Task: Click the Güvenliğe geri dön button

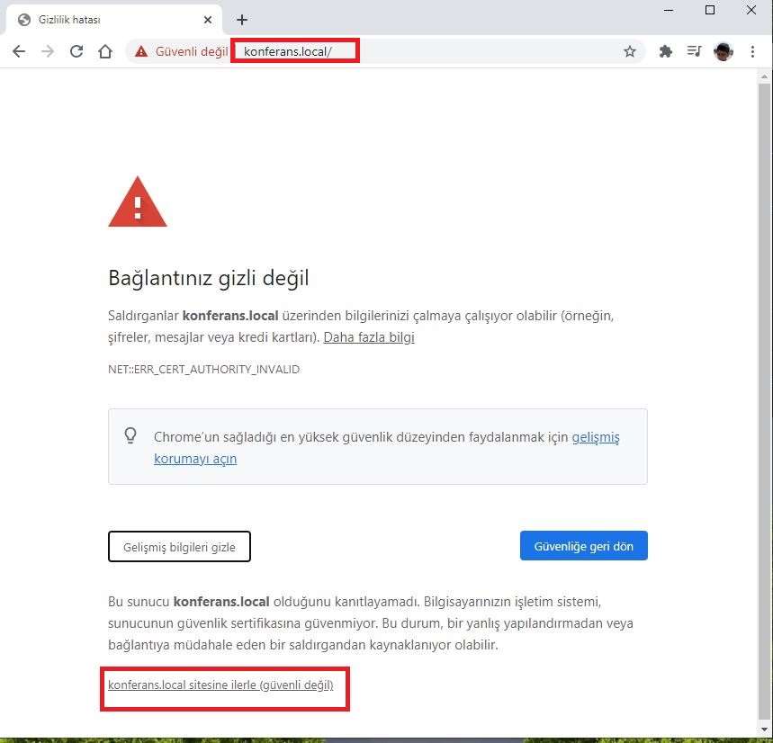Action: coord(584,546)
